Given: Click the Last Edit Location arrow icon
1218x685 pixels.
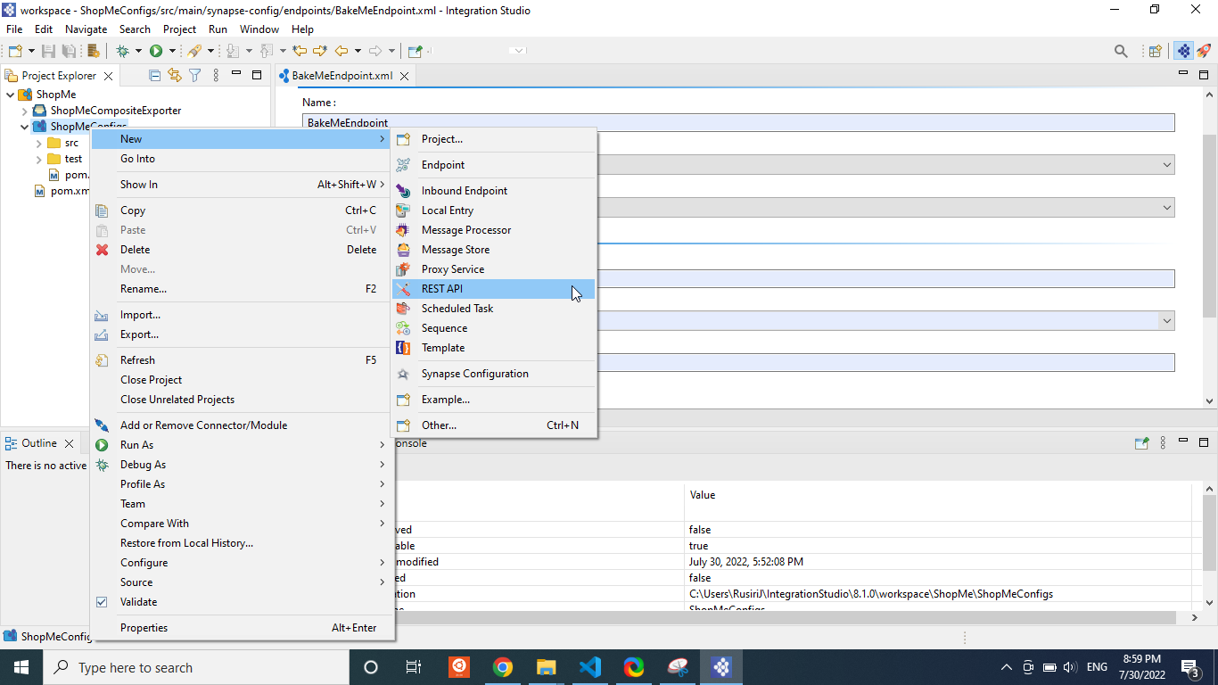Looking at the screenshot, I should [x=300, y=52].
